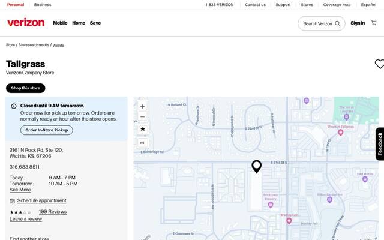Click Order In-Store Pickup button

[47, 130]
